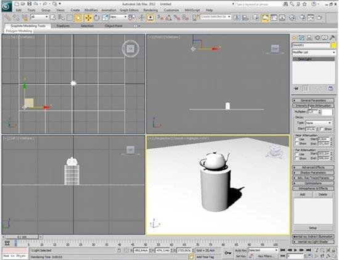Enable Far Attenuation Show checkbox
This screenshot has width=339, height=260.
(x=296, y=158)
